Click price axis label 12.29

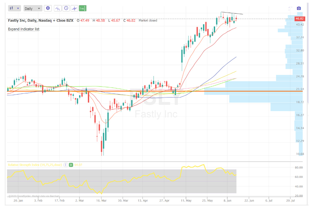pyautogui.click(x=300, y=141)
